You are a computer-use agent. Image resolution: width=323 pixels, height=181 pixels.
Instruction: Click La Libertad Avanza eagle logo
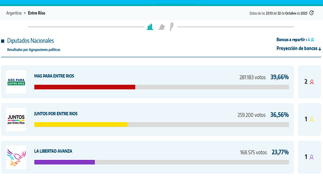click(x=16, y=157)
